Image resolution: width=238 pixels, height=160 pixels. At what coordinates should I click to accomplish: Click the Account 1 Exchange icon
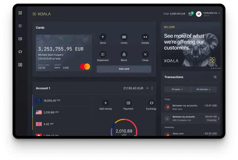[x=151, y=103]
